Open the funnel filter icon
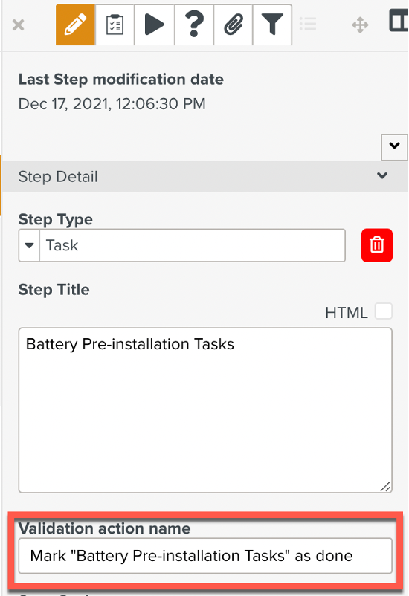The height and width of the screenshot is (596, 409). [272, 25]
